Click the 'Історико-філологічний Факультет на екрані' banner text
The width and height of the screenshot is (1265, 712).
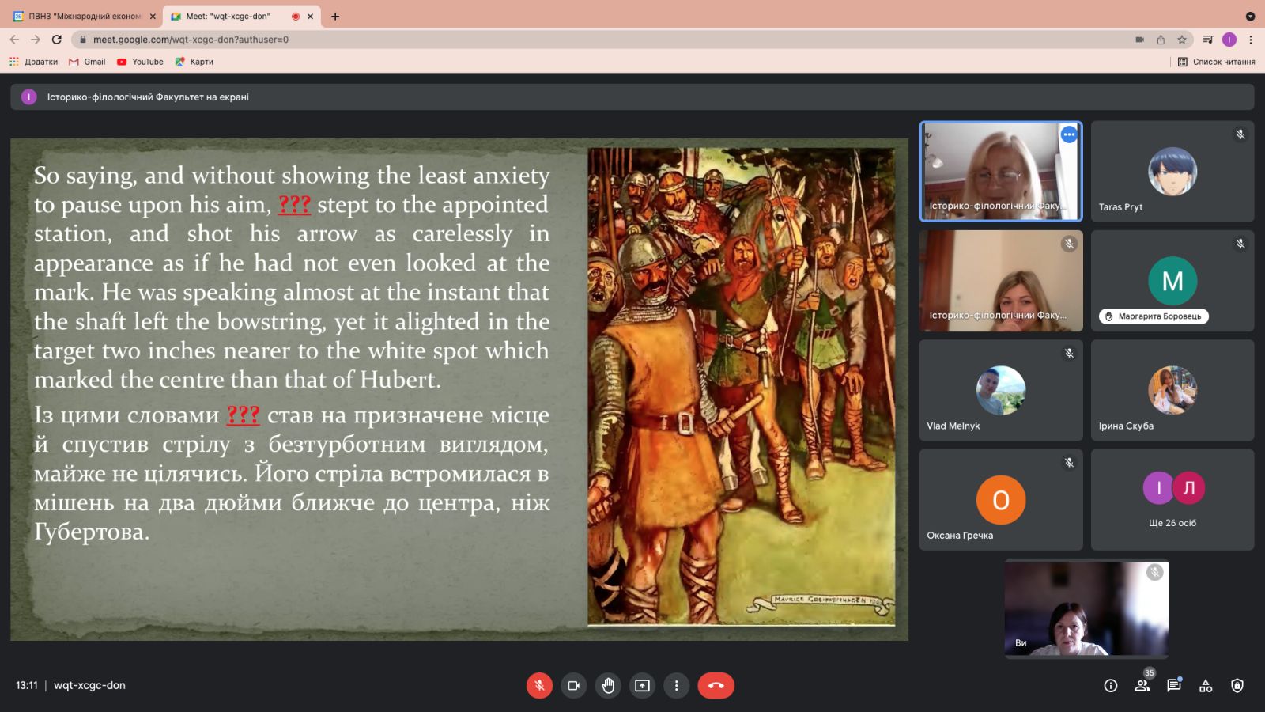(148, 97)
